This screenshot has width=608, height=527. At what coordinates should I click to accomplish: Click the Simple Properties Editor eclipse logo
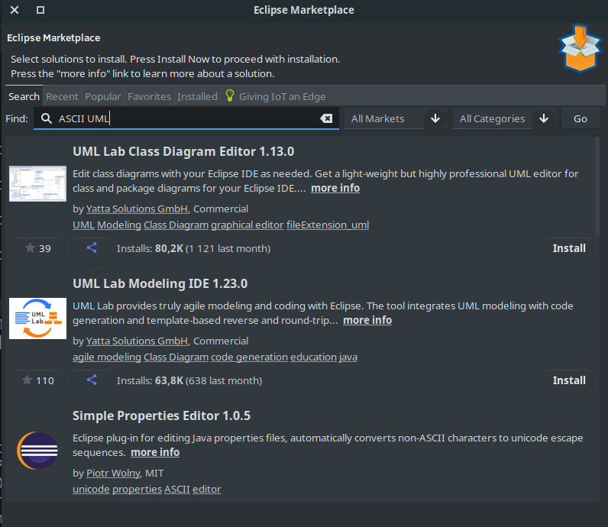38,451
